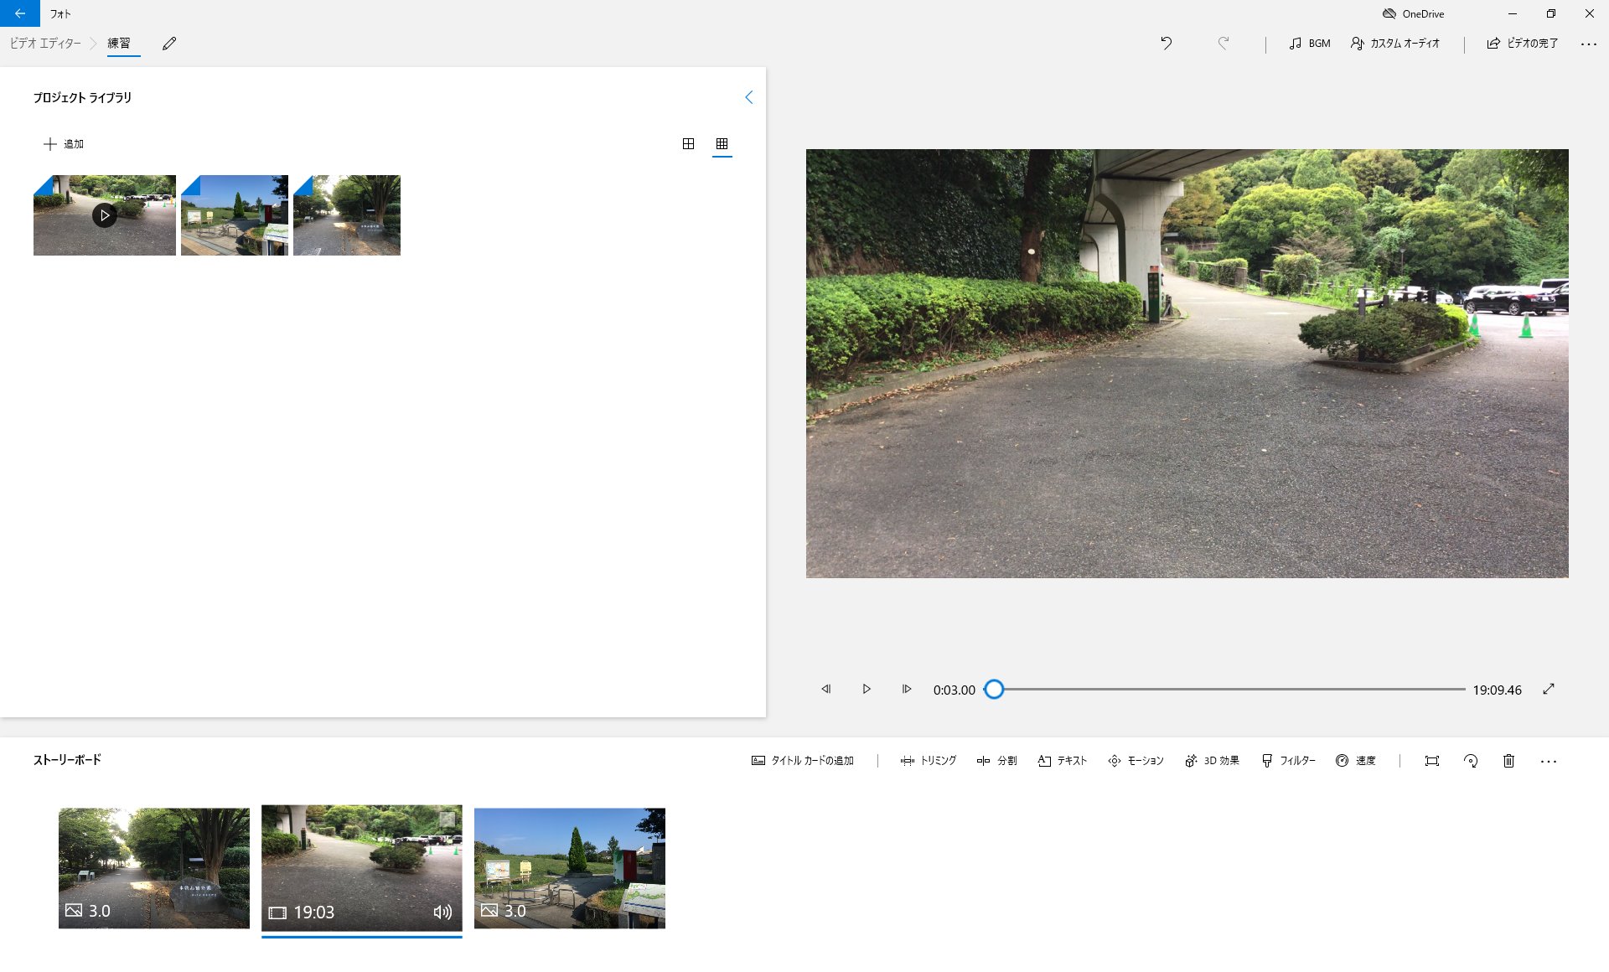Image resolution: width=1609 pixels, height=972 pixels.
Task: Click the 追加 add media button
Action: [64, 144]
